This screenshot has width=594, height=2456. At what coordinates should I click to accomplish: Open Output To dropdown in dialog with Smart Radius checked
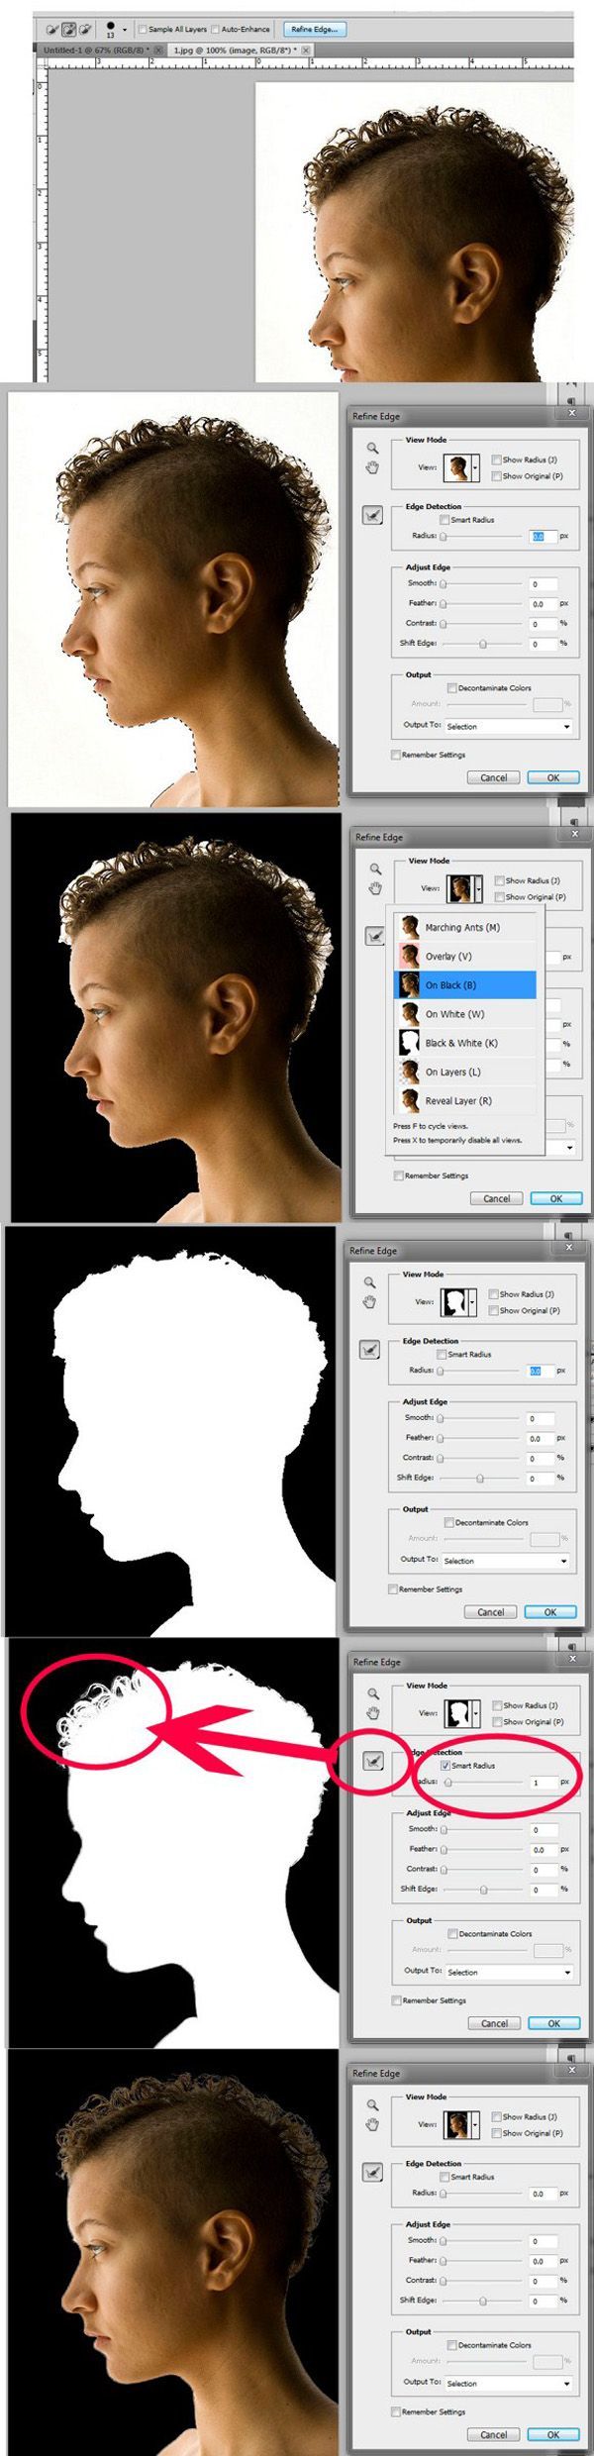coord(510,1972)
